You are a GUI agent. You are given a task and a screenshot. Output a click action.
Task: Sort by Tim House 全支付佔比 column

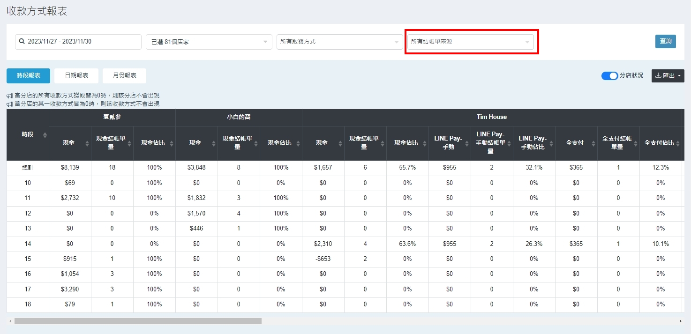(x=678, y=143)
